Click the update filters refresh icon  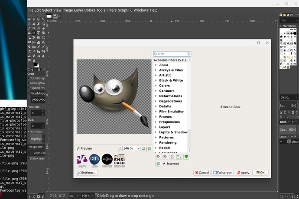click(158, 164)
